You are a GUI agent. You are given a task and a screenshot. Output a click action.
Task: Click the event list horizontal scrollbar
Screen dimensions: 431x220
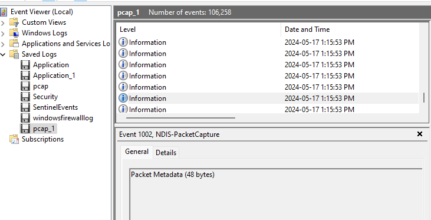tap(180, 118)
